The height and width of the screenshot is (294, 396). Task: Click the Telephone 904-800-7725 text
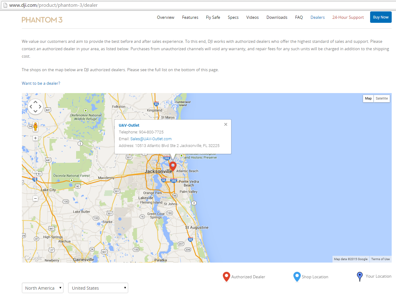click(141, 132)
